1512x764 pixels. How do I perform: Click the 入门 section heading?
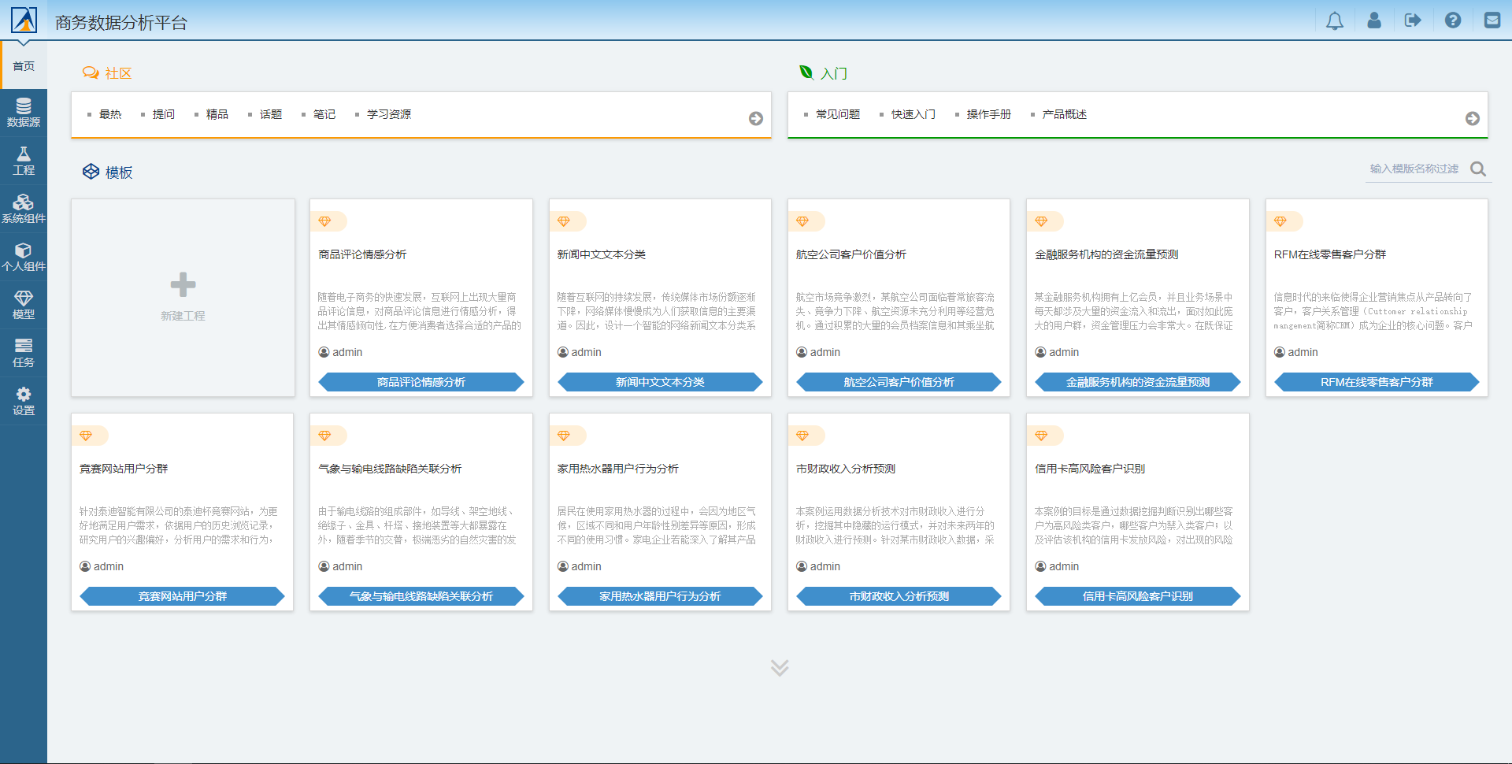point(823,73)
